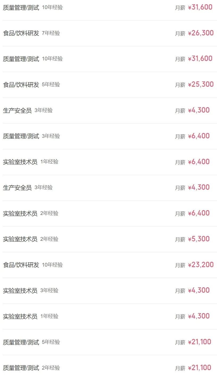
Task: Click the ¥25,300 salary figure
Action: click(201, 84)
